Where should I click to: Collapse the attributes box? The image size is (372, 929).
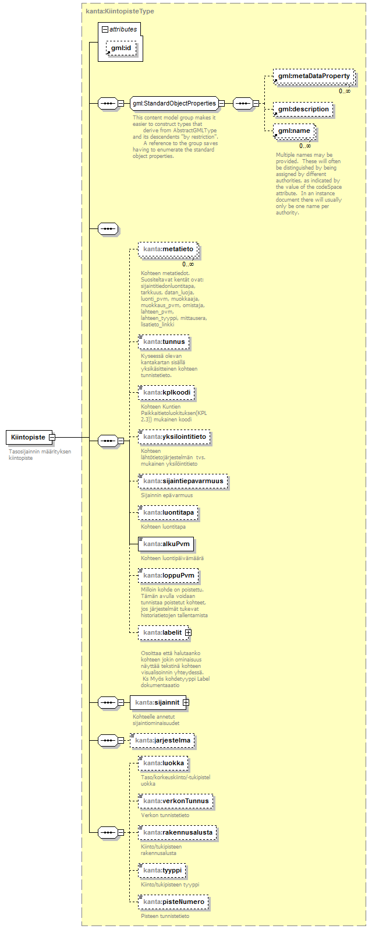pos(105,29)
